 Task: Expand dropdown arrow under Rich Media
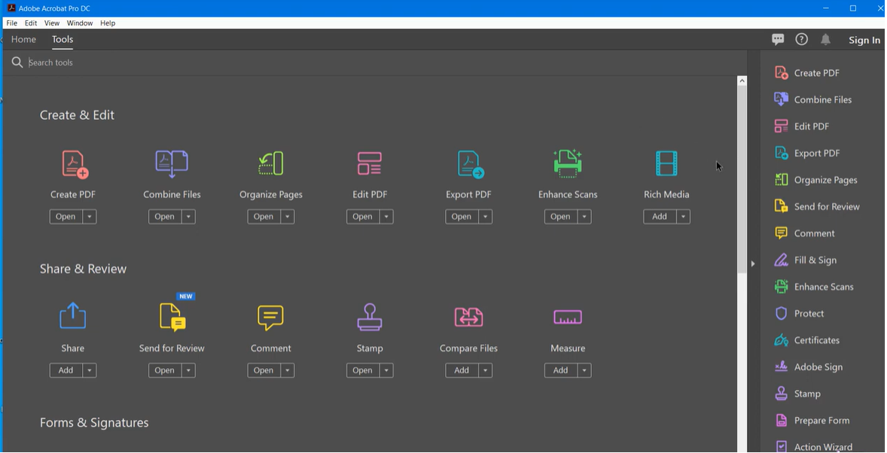684,217
